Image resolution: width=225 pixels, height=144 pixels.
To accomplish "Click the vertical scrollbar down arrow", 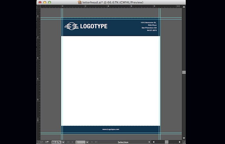I will tap(184, 138).
